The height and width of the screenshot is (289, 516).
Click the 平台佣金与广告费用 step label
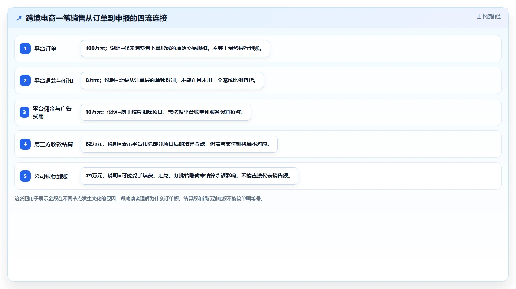click(52, 112)
